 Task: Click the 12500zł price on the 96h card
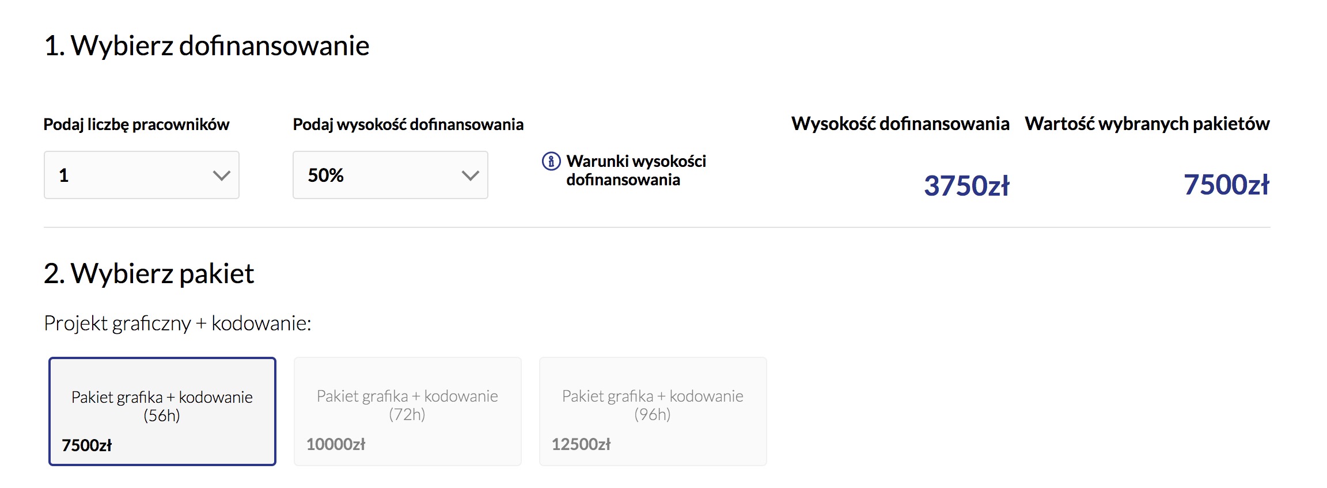point(581,444)
